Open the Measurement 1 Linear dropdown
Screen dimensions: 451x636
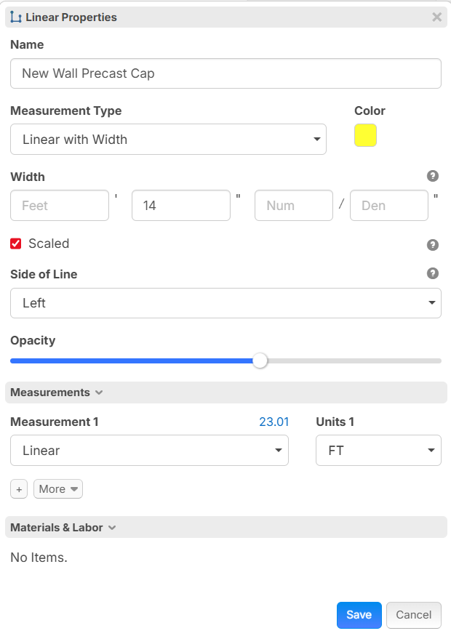tap(149, 451)
